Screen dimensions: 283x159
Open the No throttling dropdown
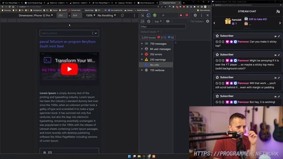107,15
